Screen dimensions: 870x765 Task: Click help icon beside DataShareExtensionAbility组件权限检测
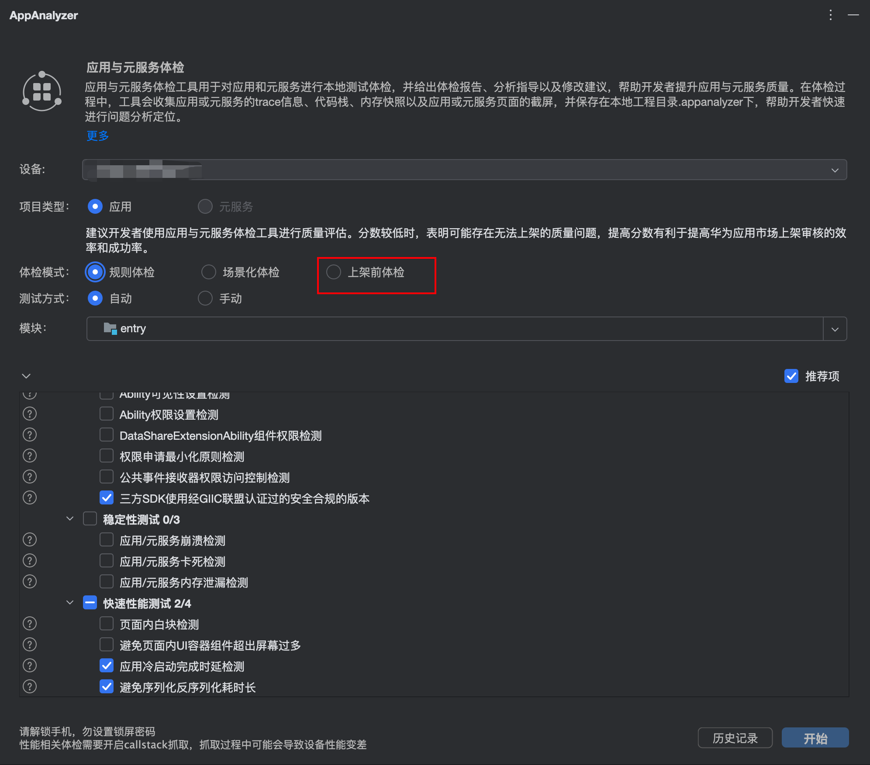pyautogui.click(x=29, y=435)
